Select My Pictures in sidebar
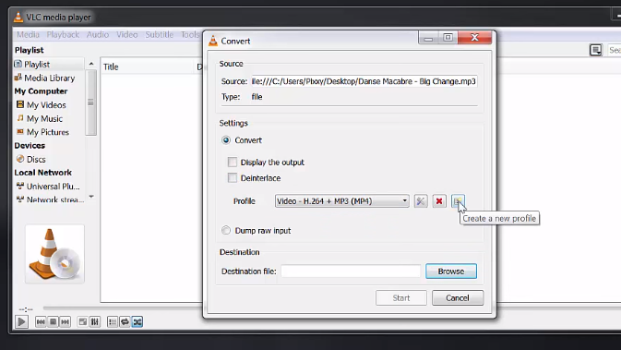 [48, 132]
